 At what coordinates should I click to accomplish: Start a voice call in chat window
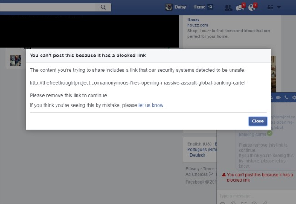[286, 97]
